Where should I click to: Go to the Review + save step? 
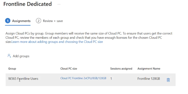[x=49, y=21]
